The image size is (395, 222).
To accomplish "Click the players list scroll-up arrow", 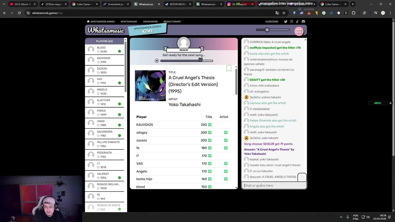I will click(x=126, y=39).
